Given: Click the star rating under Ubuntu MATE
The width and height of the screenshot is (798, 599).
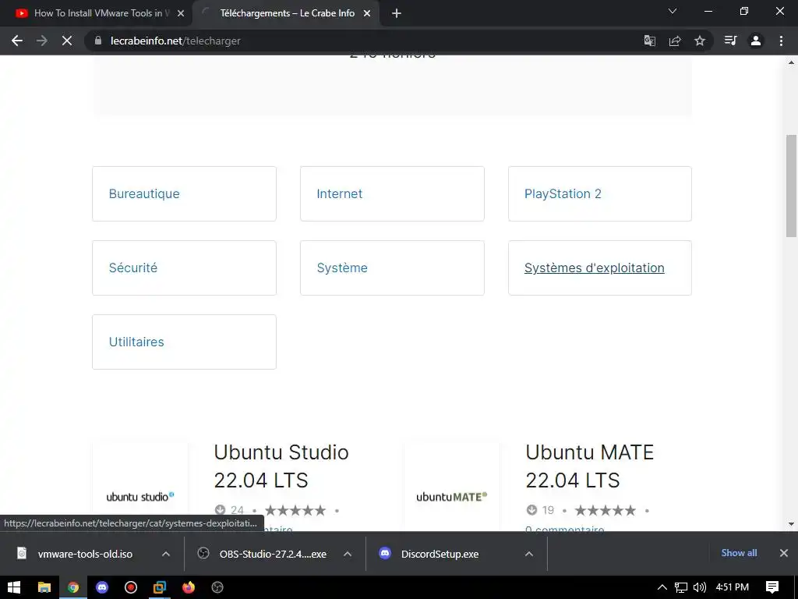Looking at the screenshot, I should (606, 510).
